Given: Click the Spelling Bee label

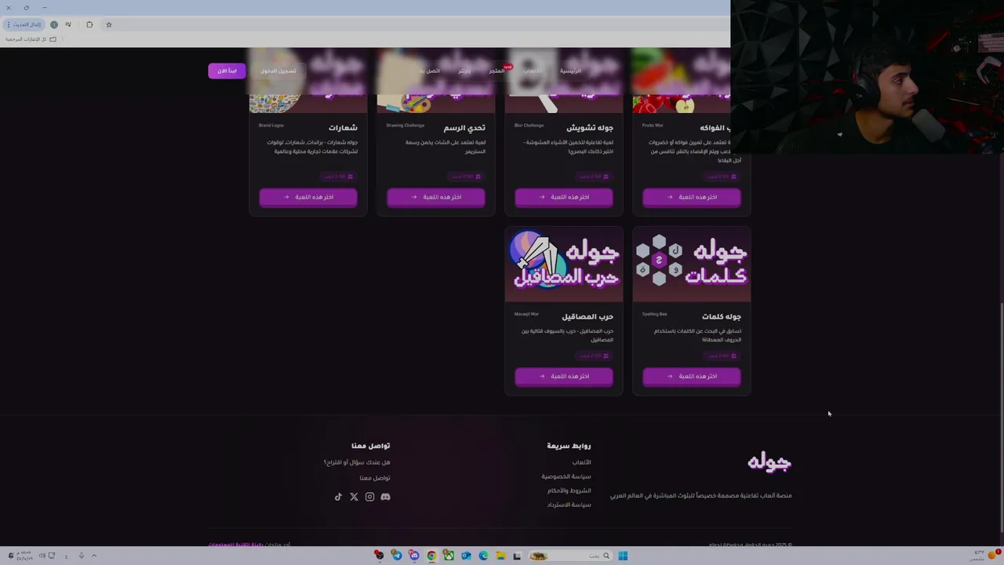Looking at the screenshot, I should pos(654,315).
